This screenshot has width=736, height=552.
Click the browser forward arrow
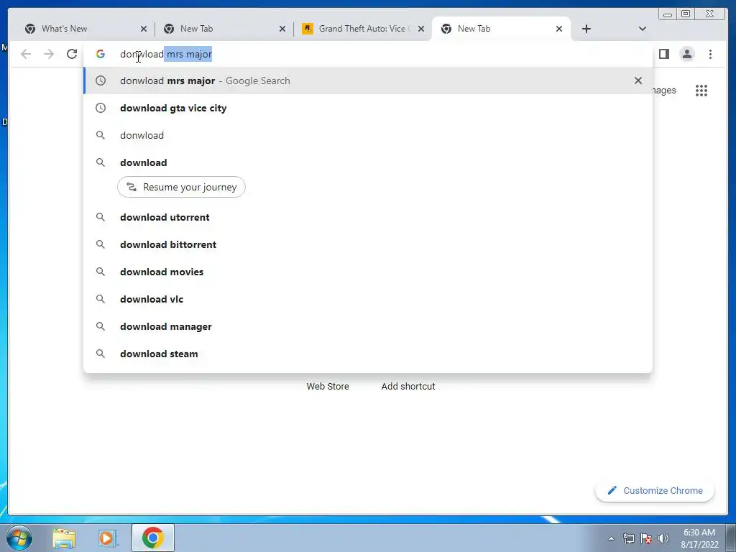pos(49,54)
